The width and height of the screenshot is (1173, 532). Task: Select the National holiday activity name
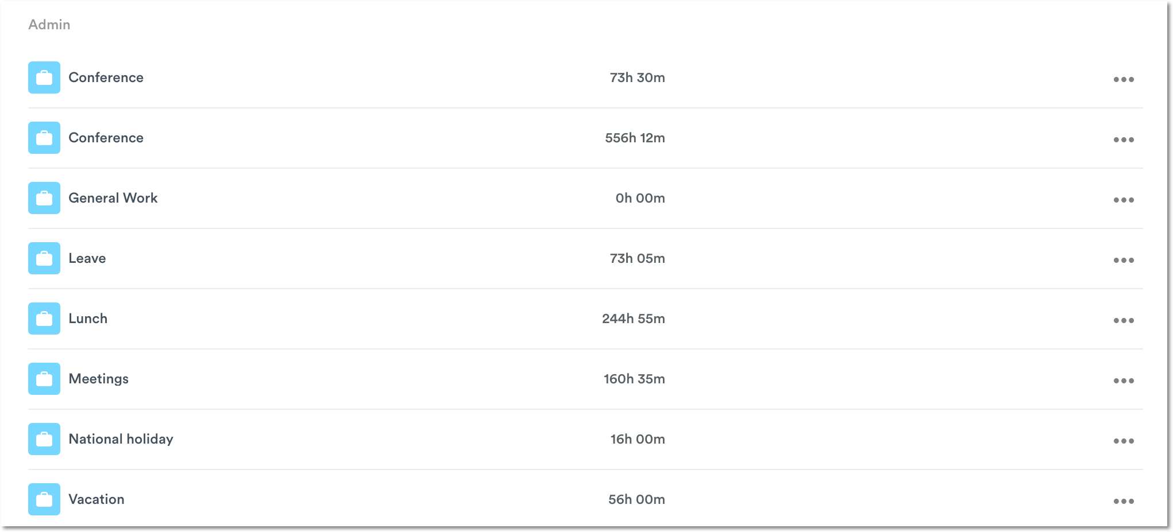click(x=121, y=439)
